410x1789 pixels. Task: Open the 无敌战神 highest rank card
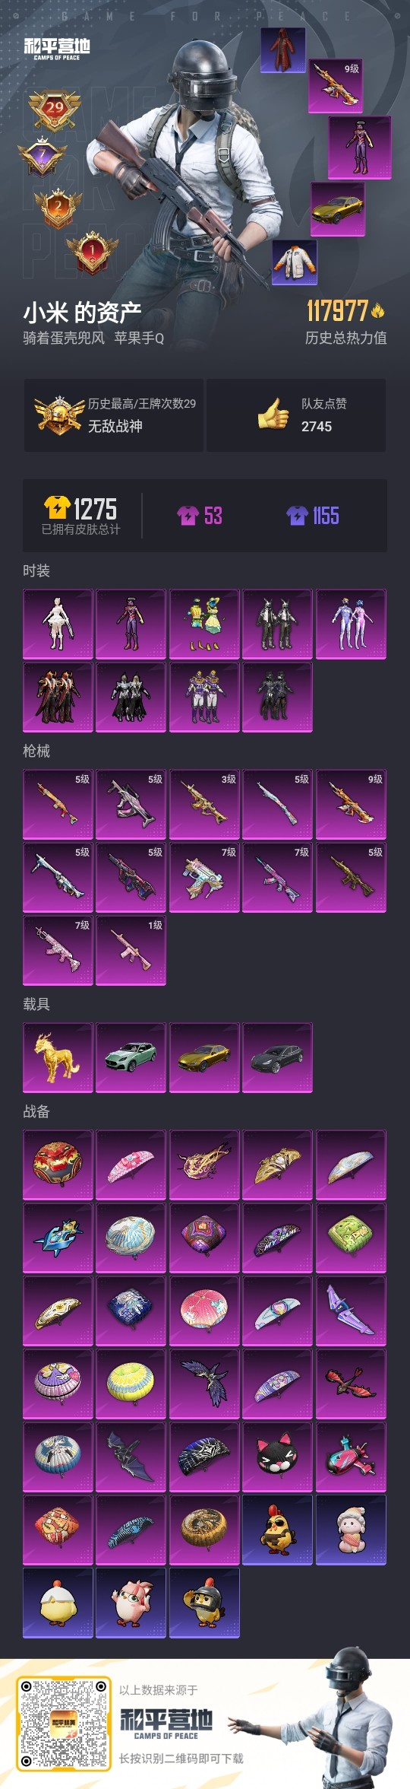[114, 415]
